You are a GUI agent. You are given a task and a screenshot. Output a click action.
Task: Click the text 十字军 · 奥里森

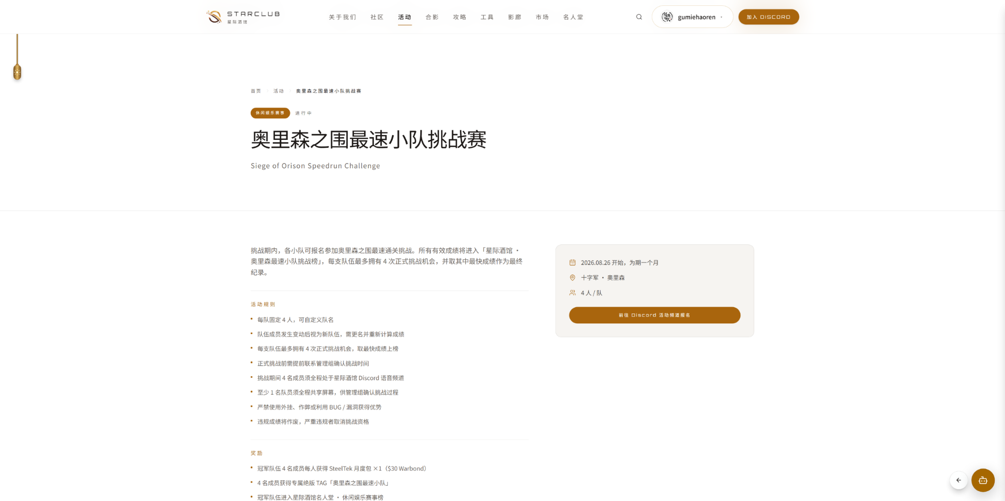point(603,278)
